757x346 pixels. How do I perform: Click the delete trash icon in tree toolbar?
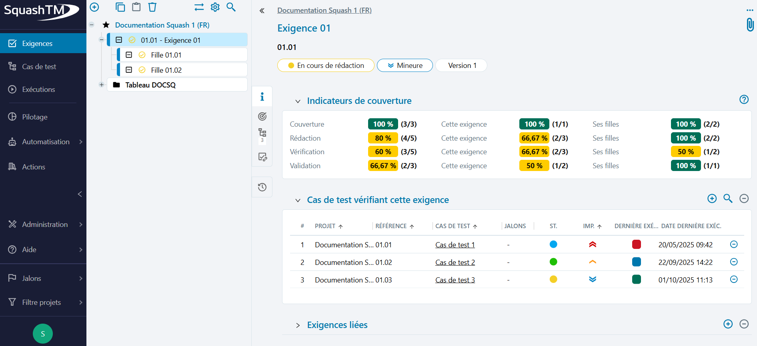(152, 7)
